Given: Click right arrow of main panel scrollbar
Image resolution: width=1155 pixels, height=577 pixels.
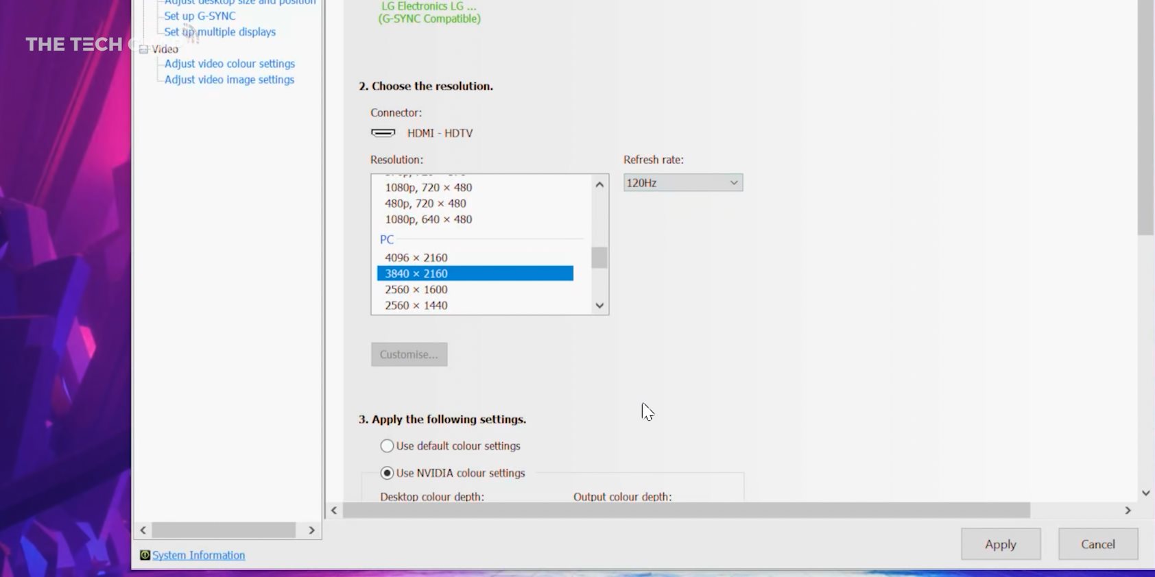Looking at the screenshot, I should pos(1128,511).
